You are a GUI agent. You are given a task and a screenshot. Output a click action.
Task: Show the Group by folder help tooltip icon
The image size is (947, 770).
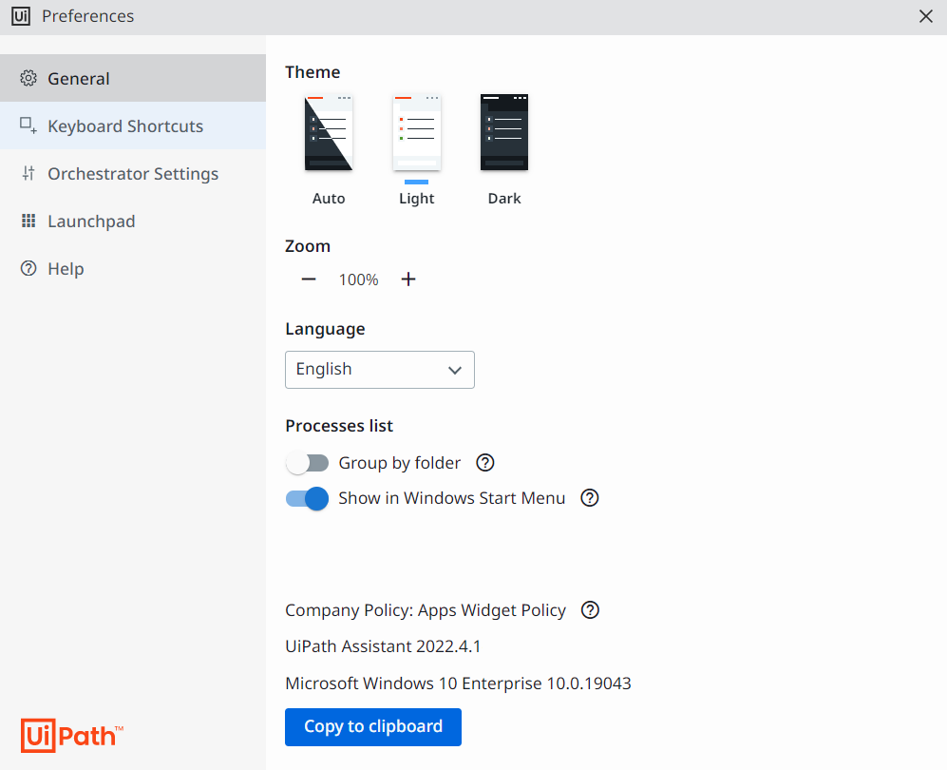coord(485,463)
